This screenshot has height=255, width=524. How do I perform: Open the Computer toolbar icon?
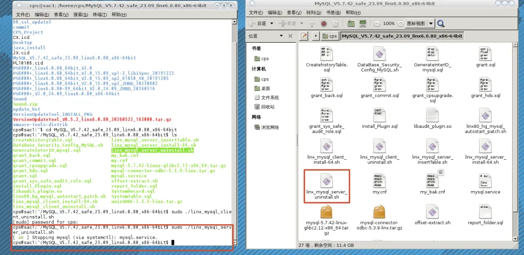point(363,23)
